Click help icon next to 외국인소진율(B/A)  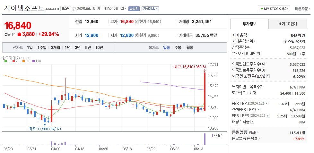pos(268,76)
